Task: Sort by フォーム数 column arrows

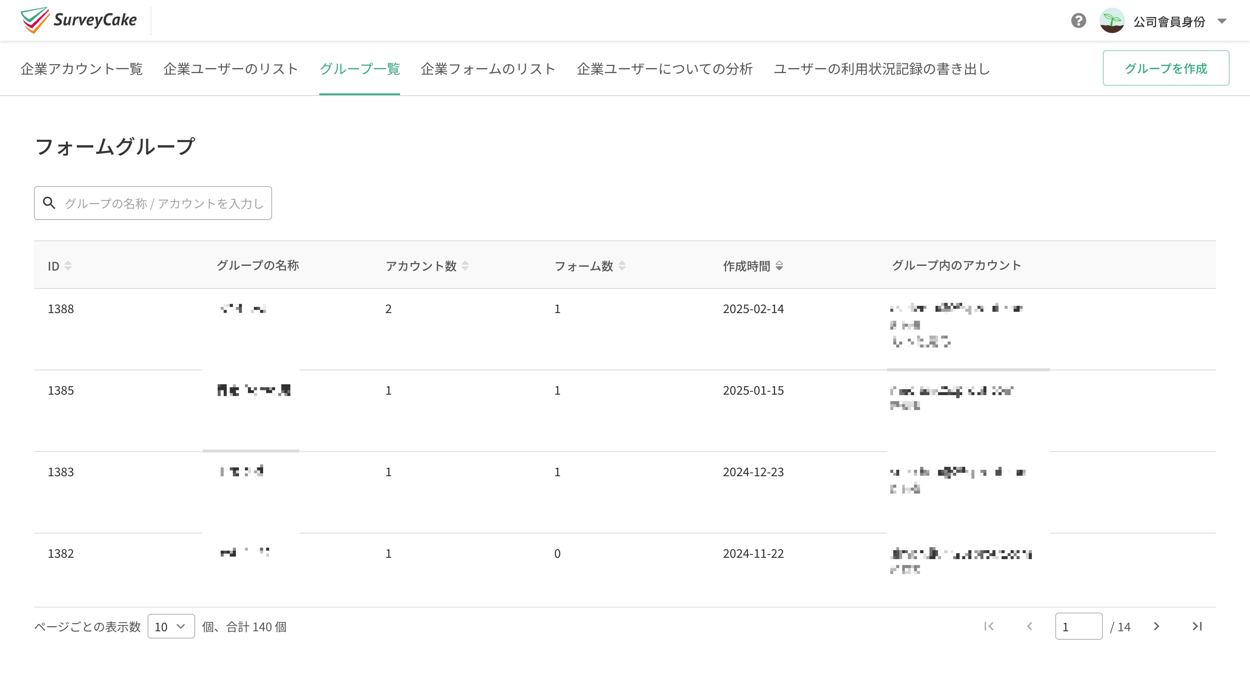Action: (x=622, y=266)
